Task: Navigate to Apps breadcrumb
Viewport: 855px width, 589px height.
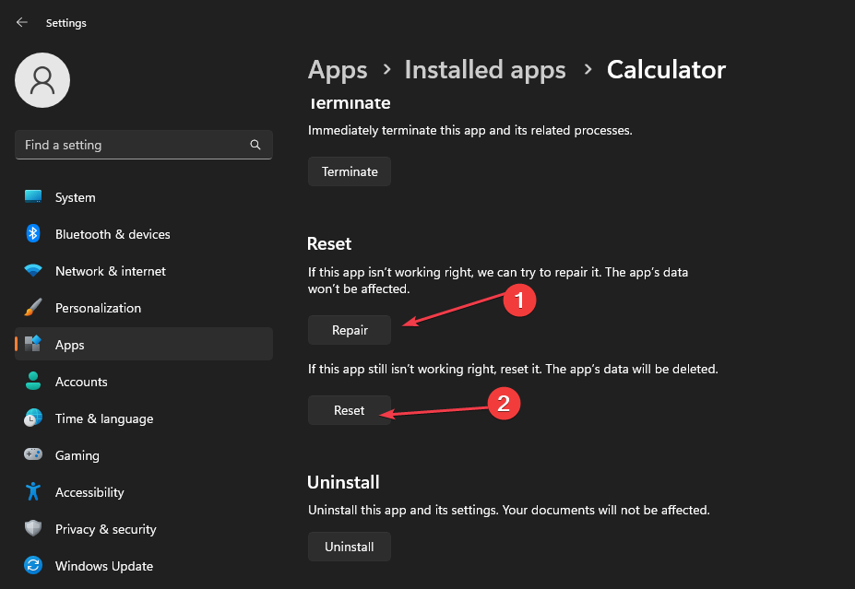Action: [338, 70]
